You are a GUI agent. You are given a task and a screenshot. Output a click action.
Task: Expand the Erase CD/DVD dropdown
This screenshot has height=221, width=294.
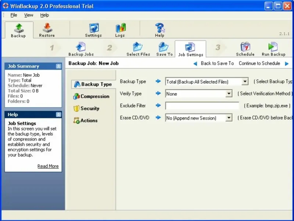point(229,118)
